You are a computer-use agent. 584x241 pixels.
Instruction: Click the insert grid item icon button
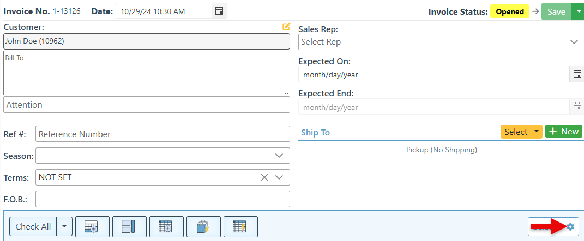166,226
